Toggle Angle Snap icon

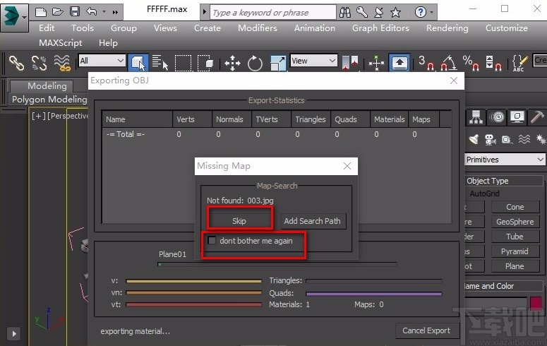[x=448, y=63]
